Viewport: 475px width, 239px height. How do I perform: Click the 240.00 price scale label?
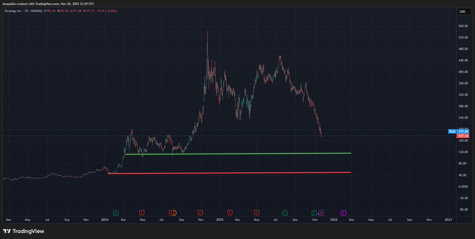point(462,118)
